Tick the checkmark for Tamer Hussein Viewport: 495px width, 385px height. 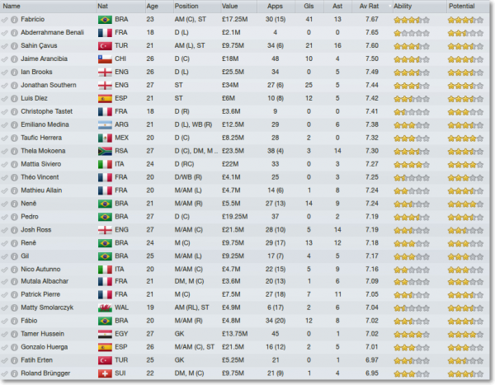click(x=4, y=334)
